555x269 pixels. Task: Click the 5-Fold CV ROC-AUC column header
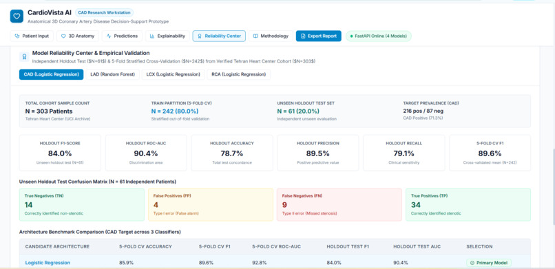(276, 246)
